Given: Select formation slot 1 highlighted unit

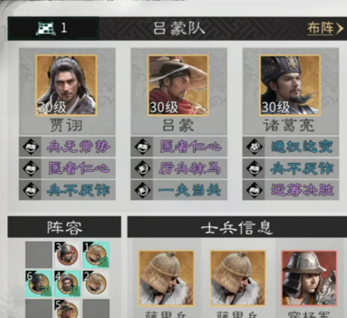Looking at the screenshot, I should coord(96,254).
